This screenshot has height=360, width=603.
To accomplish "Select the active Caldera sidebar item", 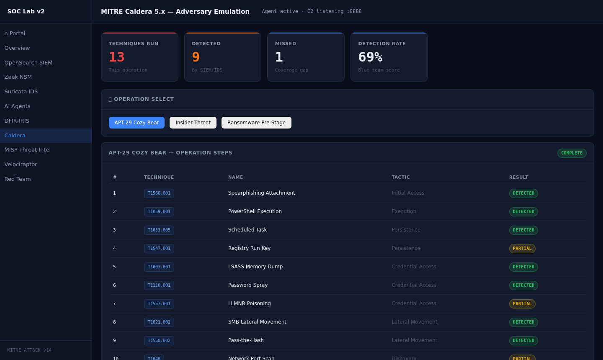I will tap(46, 136).
